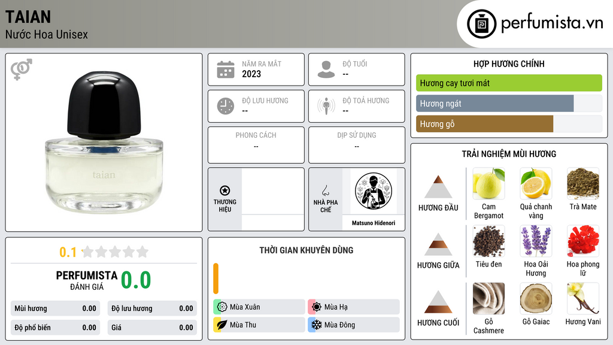This screenshot has height=345, width=613.
Task: Click the orange recommended time bar
Action: [216, 279]
